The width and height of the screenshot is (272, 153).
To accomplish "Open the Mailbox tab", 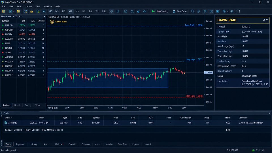I will (x=59, y=144).
